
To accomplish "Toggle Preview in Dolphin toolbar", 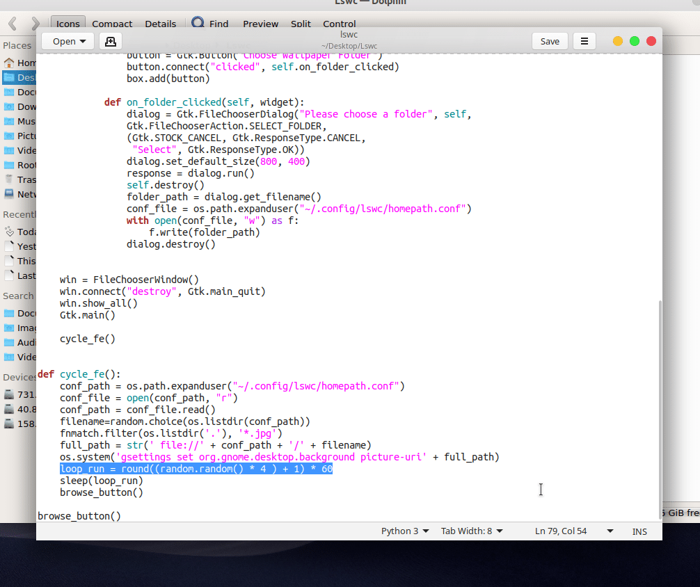I will (260, 24).
